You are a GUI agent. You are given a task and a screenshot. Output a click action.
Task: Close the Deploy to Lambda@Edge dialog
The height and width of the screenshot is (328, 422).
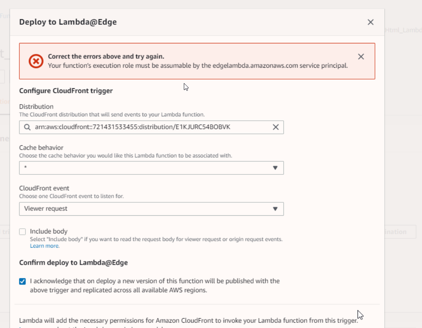point(370,22)
